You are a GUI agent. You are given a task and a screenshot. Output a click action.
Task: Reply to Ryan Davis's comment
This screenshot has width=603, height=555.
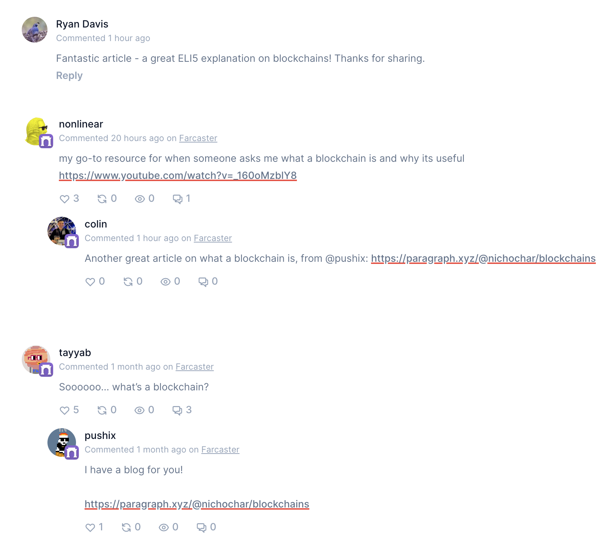(x=69, y=76)
